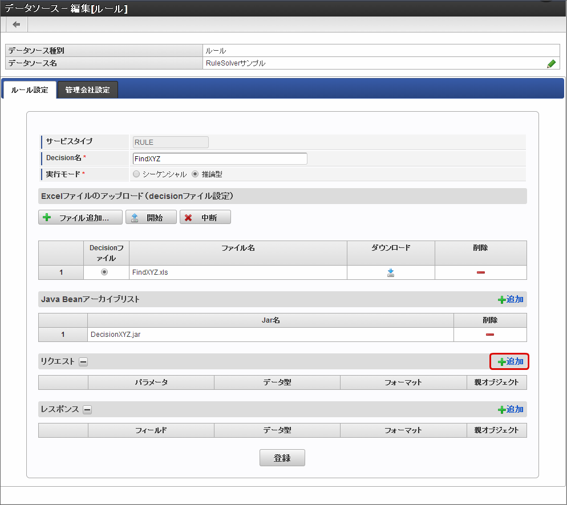Switch to the ルール設定 tab
Screen dimensions: 567x505
coord(30,90)
